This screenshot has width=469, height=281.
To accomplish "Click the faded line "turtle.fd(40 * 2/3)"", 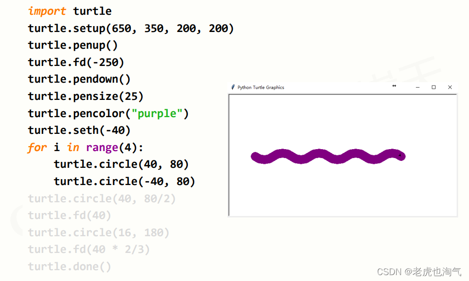I will [x=89, y=250].
